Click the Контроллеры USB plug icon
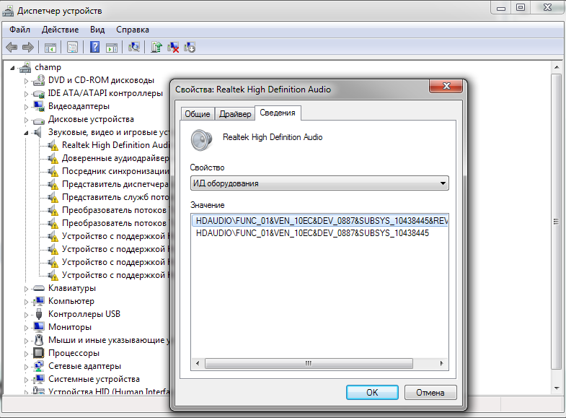 [x=39, y=314]
